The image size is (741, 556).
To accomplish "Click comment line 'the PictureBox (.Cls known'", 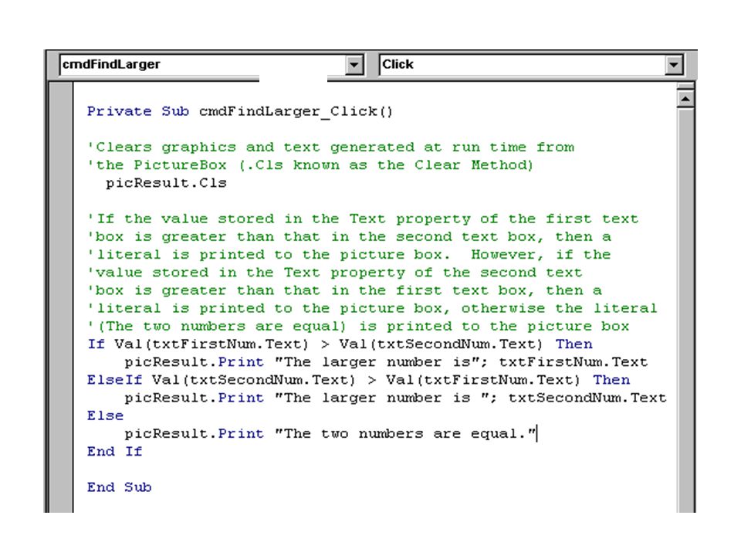I will click(310, 165).
